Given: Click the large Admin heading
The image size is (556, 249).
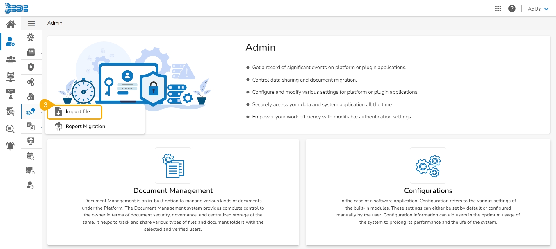Looking at the screenshot, I should [261, 47].
